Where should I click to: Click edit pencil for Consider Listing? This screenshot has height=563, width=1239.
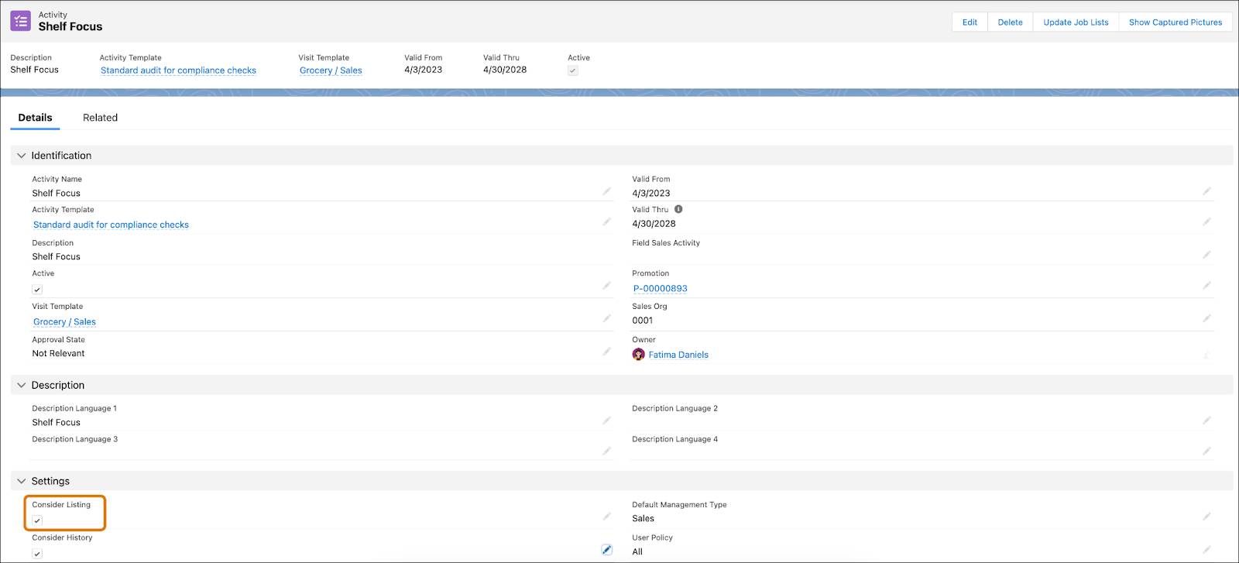607,517
